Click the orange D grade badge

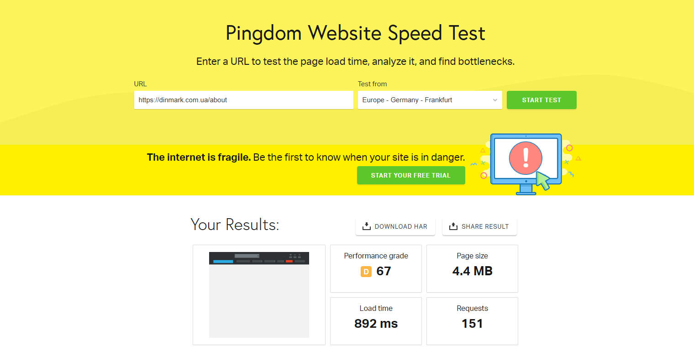click(366, 272)
